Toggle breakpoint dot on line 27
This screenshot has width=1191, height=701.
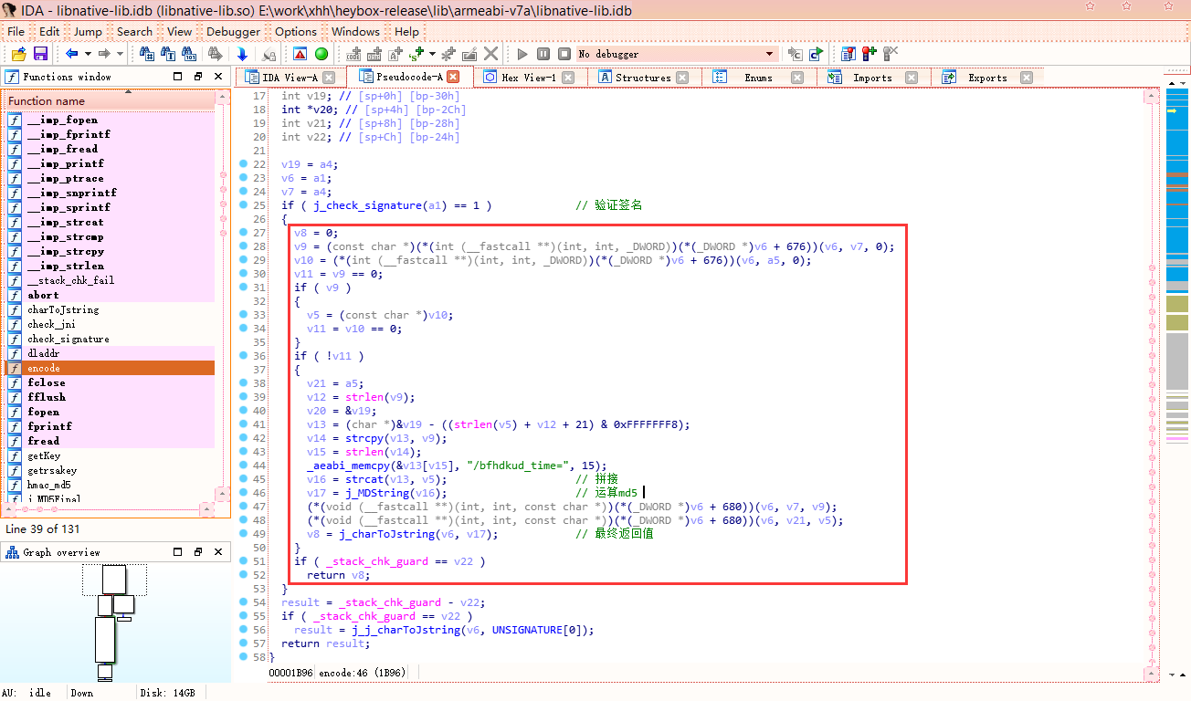coord(243,233)
